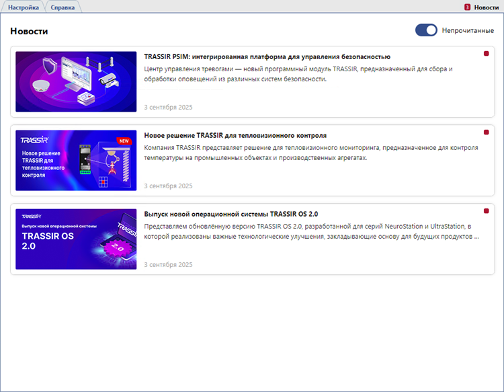Click unread dot on TRASSIR PSIM news

point(486,54)
